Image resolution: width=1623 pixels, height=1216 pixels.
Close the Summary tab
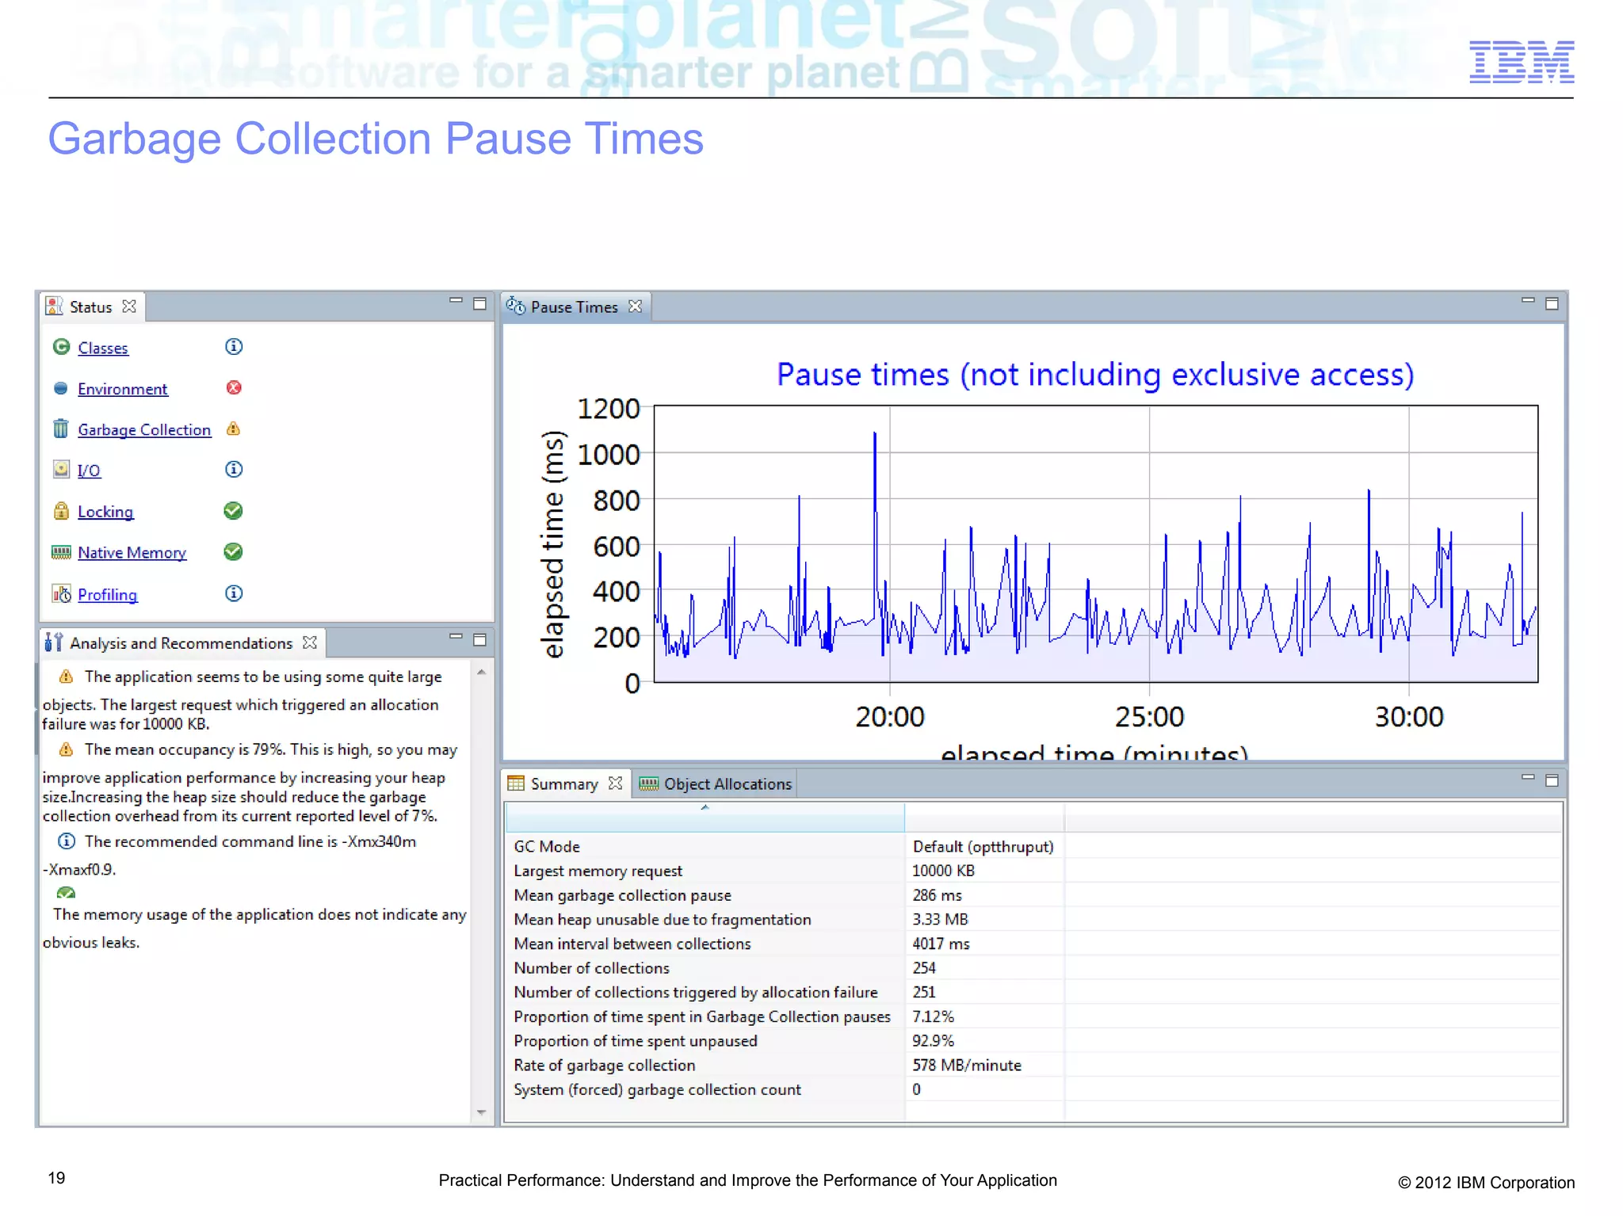pos(615,783)
